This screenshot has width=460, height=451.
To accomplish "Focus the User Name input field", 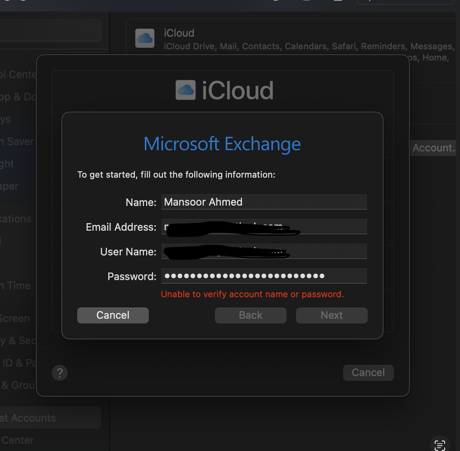I will coord(264,251).
